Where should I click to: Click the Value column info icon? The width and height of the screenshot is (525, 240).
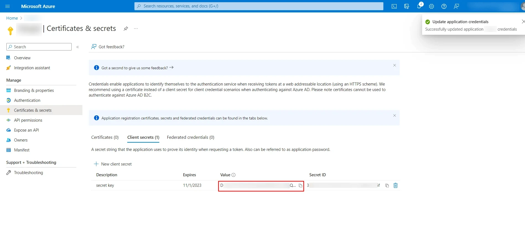point(233,175)
